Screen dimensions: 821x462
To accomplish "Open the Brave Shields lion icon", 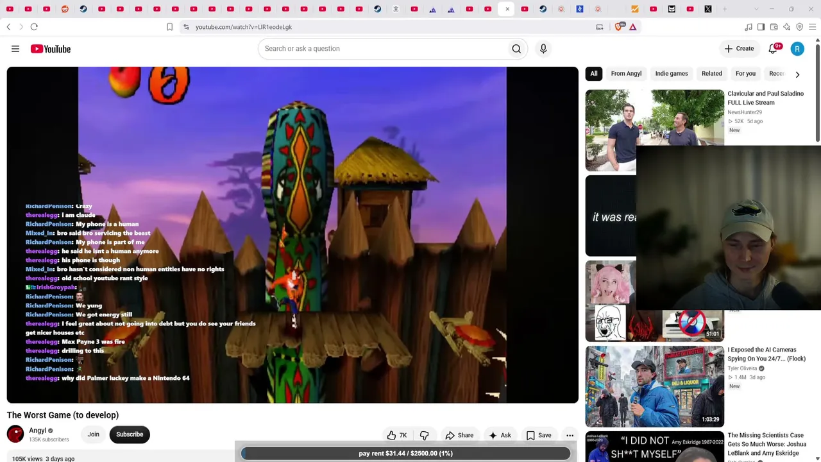I will [619, 27].
